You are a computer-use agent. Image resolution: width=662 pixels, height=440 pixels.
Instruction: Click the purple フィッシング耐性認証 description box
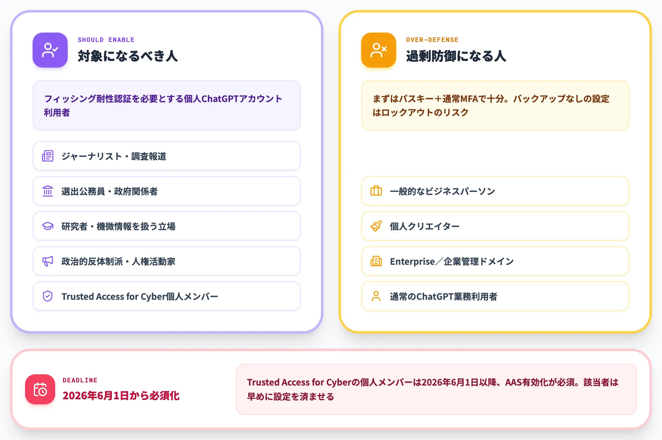tap(167, 105)
